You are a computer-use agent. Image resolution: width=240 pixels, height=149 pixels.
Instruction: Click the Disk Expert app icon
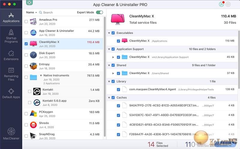coord(33,55)
